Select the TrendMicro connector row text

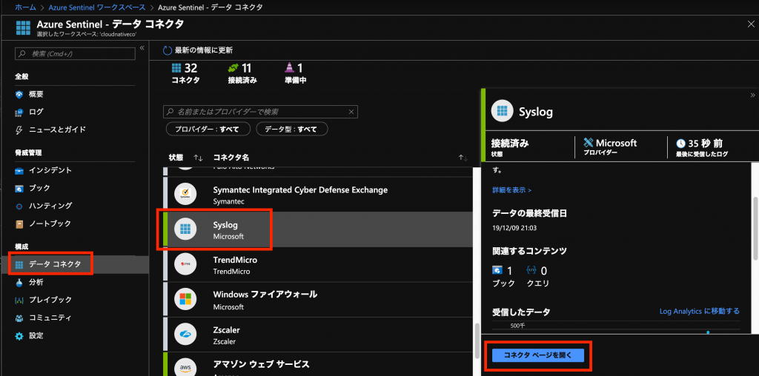[x=235, y=266]
